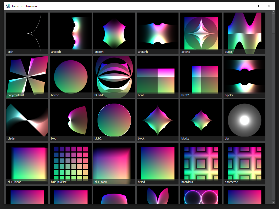The image size is (279, 209).
Task: Close the Transform browser window
Action: pos(269,6)
